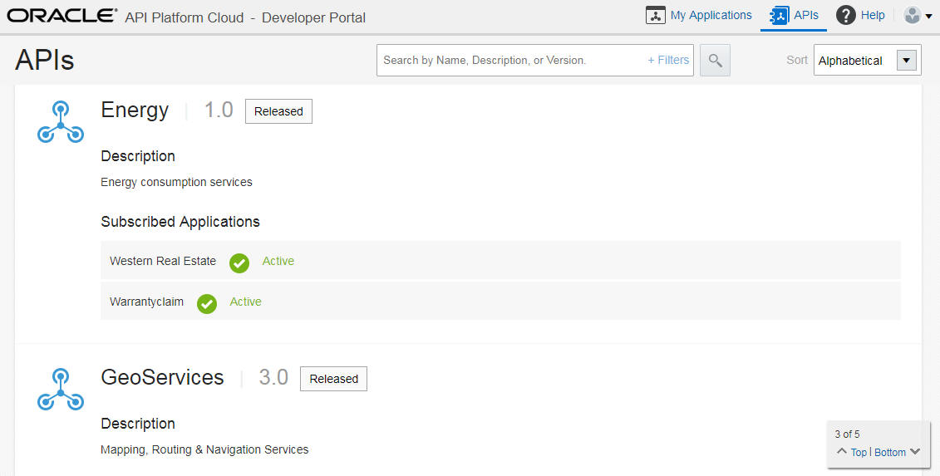Go to My Applications tab
This screenshot has height=476, width=940.
(698, 16)
